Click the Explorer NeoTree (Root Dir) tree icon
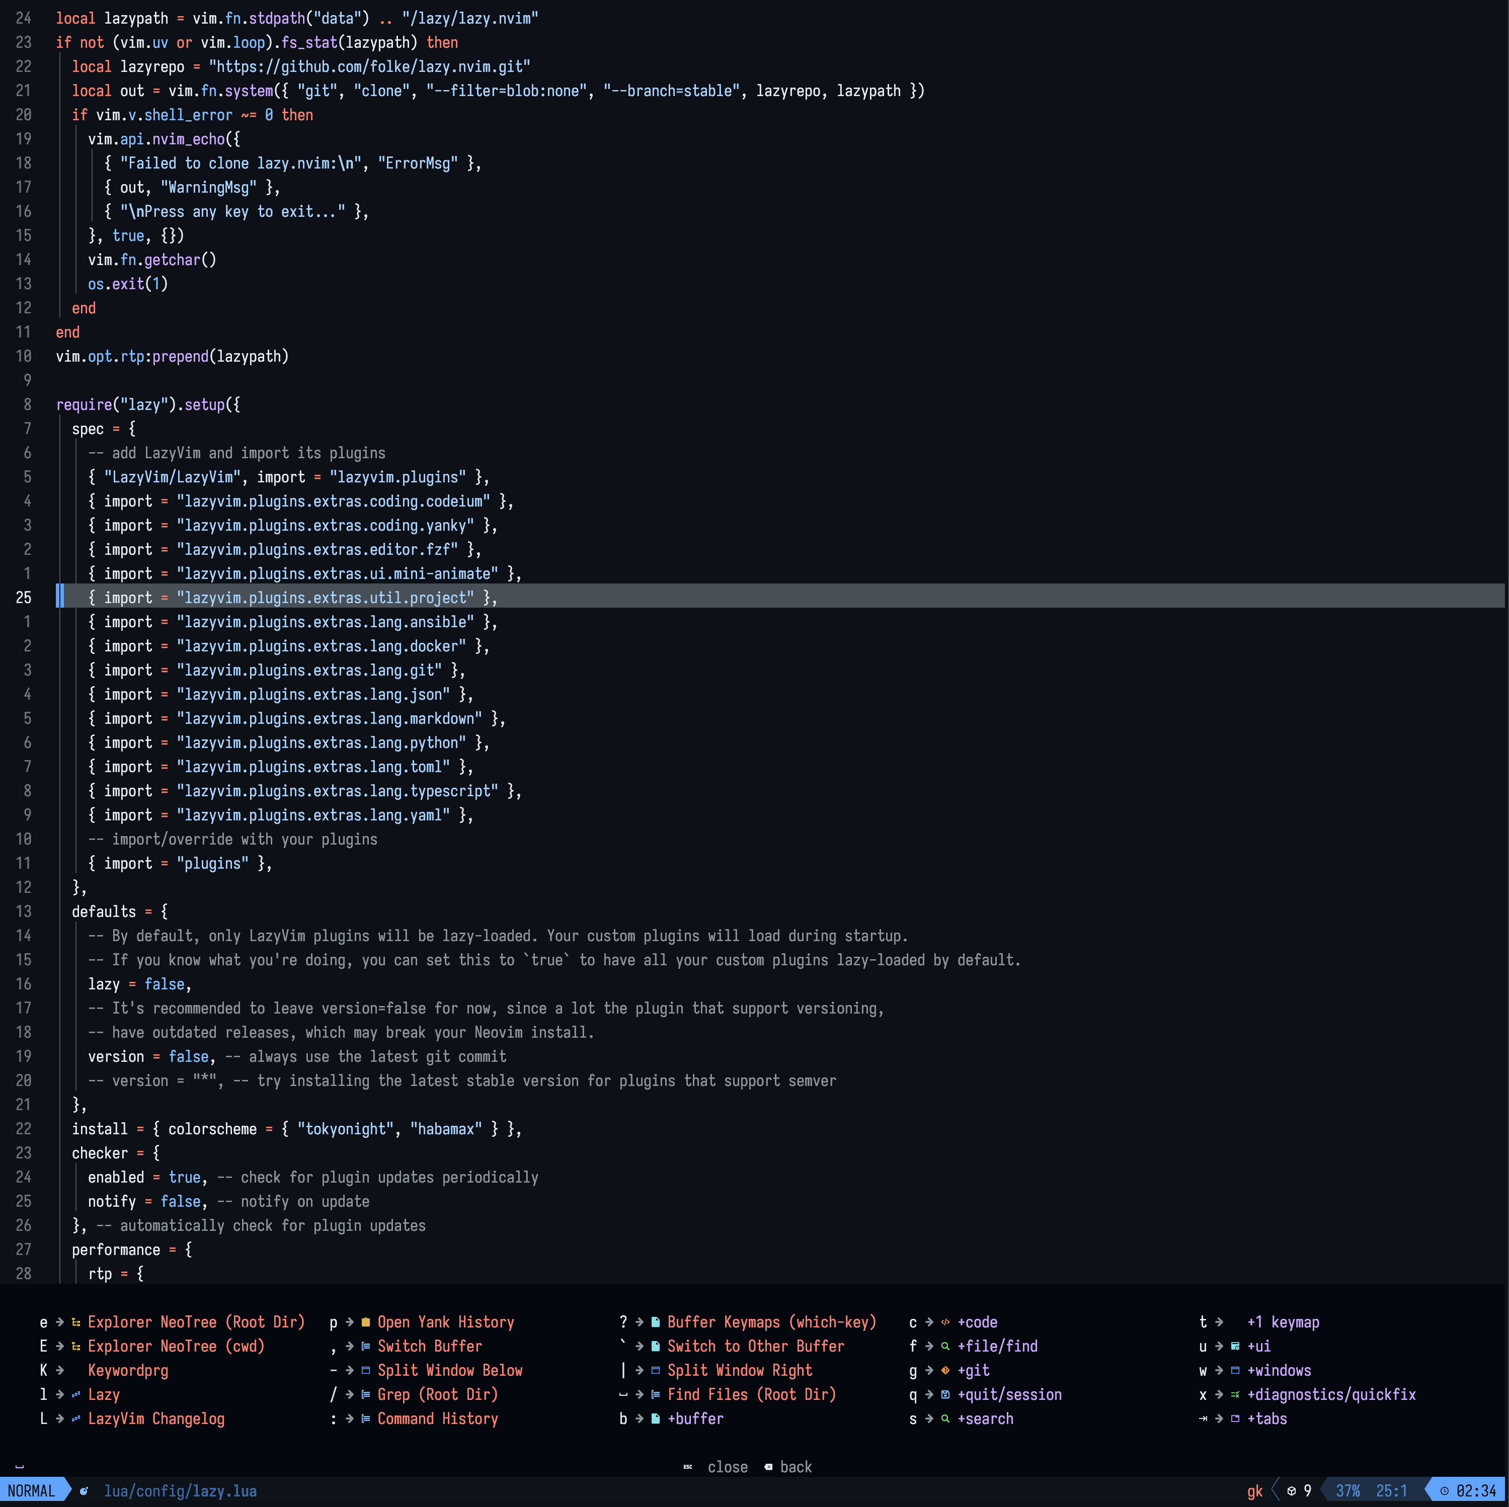 [x=76, y=1322]
